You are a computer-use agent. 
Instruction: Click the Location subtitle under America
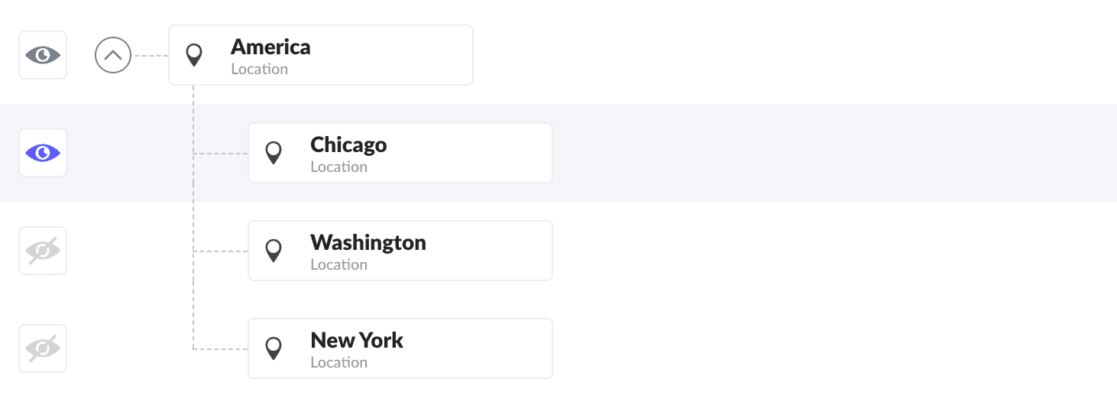click(x=260, y=70)
